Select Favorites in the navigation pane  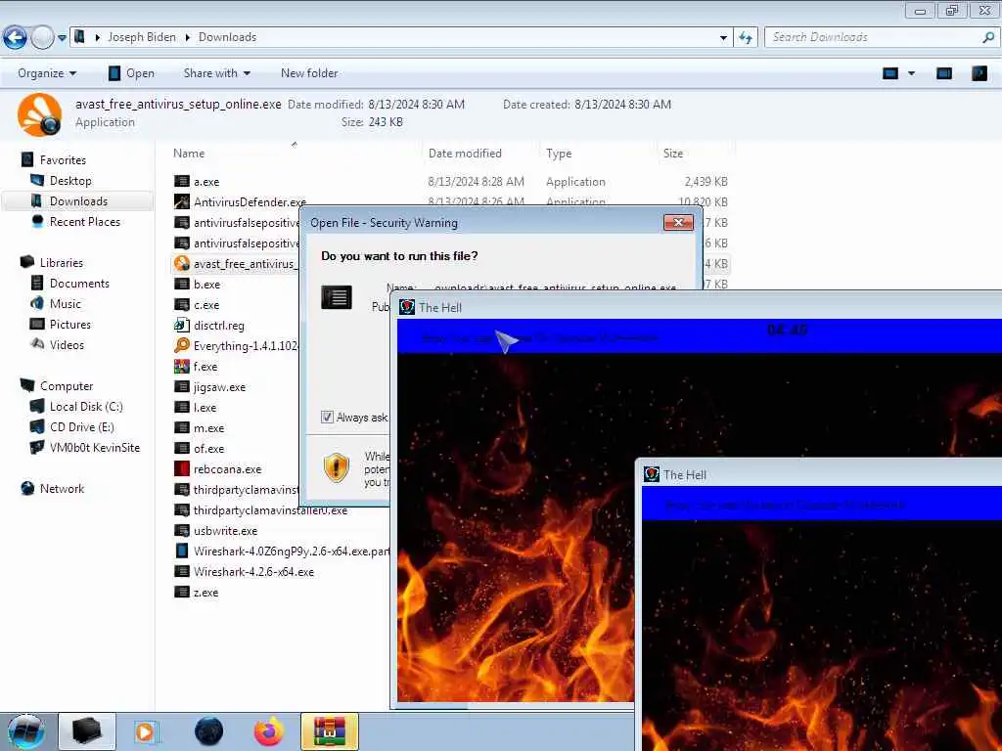tap(63, 160)
